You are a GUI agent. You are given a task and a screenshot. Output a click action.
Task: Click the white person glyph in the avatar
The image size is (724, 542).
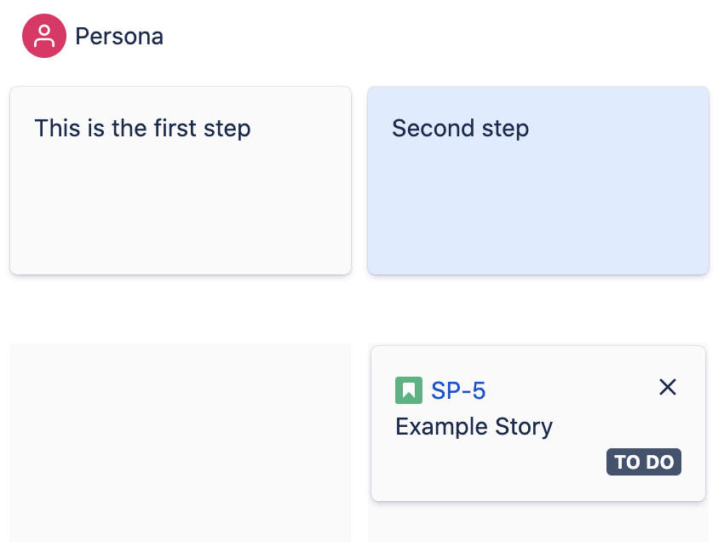tap(44, 36)
